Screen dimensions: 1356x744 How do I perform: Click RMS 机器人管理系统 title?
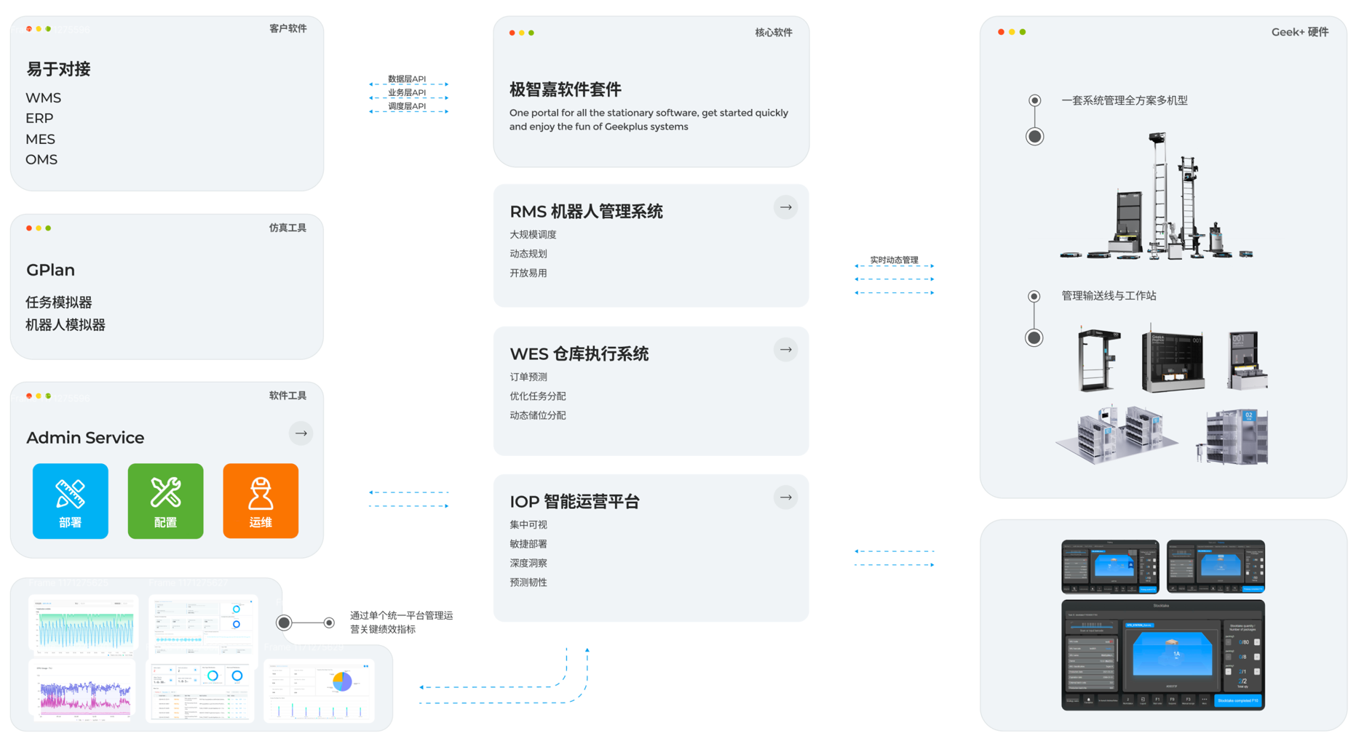pos(586,212)
